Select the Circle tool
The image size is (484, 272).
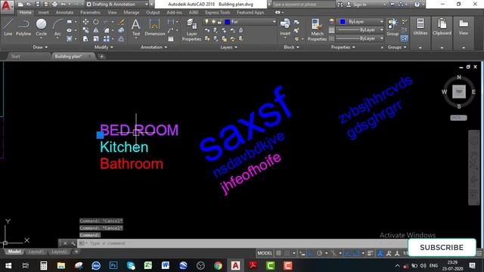tap(41, 27)
